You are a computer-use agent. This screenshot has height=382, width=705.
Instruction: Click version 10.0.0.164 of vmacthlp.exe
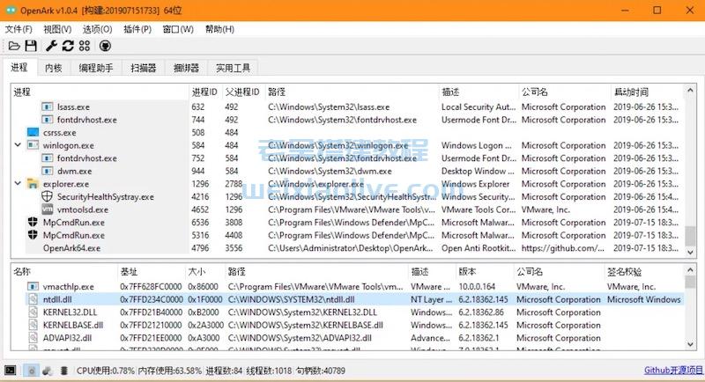pyautogui.click(x=477, y=286)
